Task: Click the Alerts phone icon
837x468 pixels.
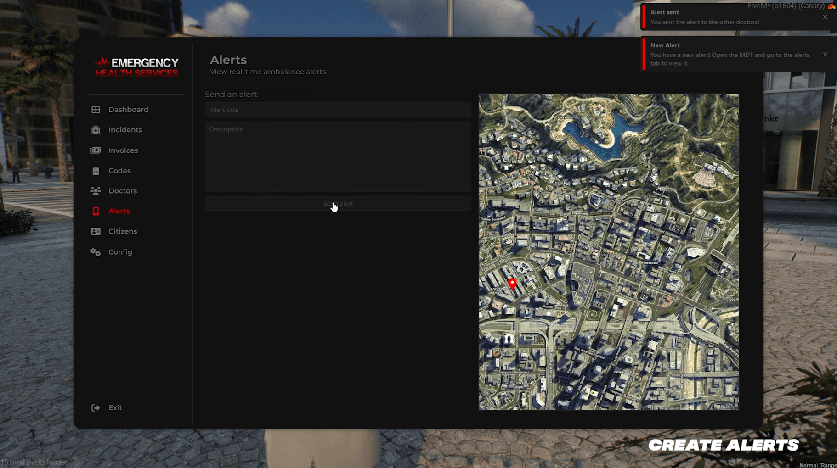Action: 96,211
